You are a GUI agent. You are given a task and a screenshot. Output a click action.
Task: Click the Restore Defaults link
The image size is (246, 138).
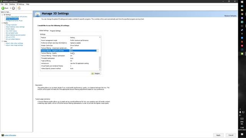click(x=230, y=16)
